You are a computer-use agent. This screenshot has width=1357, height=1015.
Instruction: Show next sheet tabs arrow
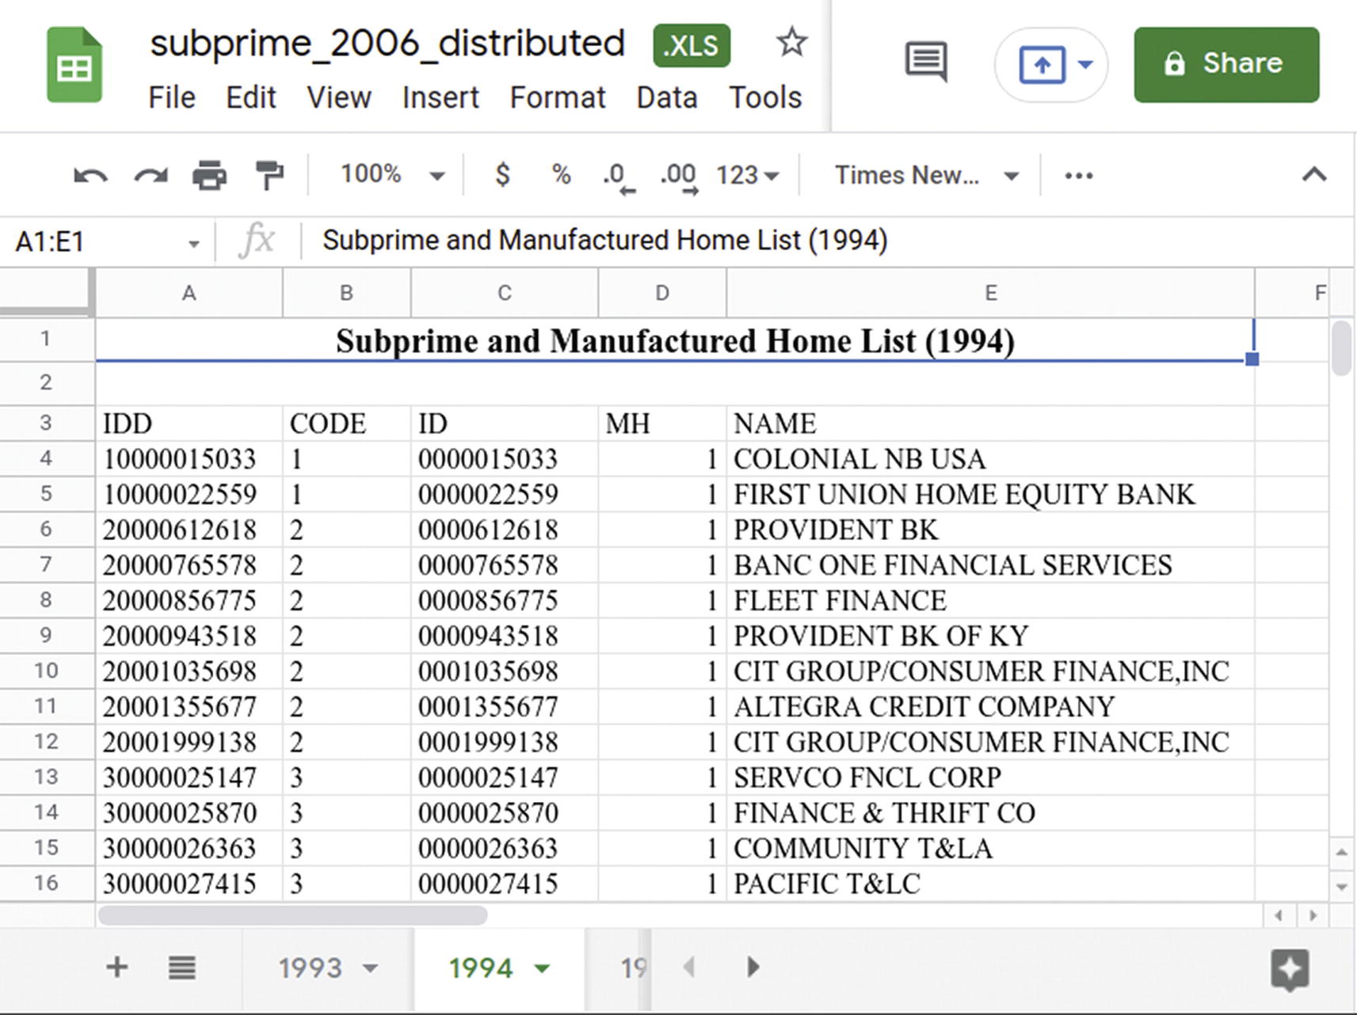pos(753,967)
